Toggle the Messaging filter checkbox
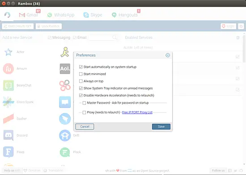The height and width of the screenshot is (175, 246). (x=50, y=37)
